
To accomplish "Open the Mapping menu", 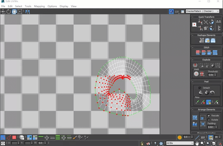I will pyautogui.click(x=39, y=6).
